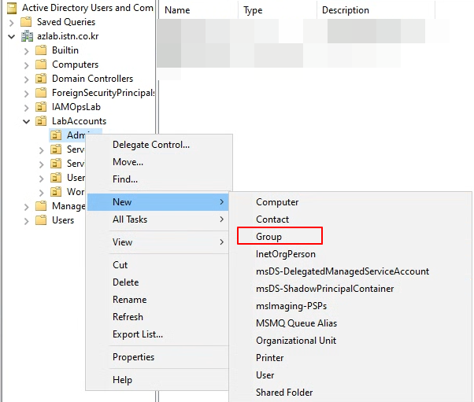Create new Printer object
Image resolution: width=474 pixels, height=402 pixels.
[350, 358]
